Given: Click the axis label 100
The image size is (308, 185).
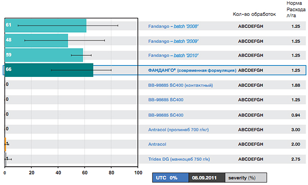Looking at the screenshot, I should (138, 173).
